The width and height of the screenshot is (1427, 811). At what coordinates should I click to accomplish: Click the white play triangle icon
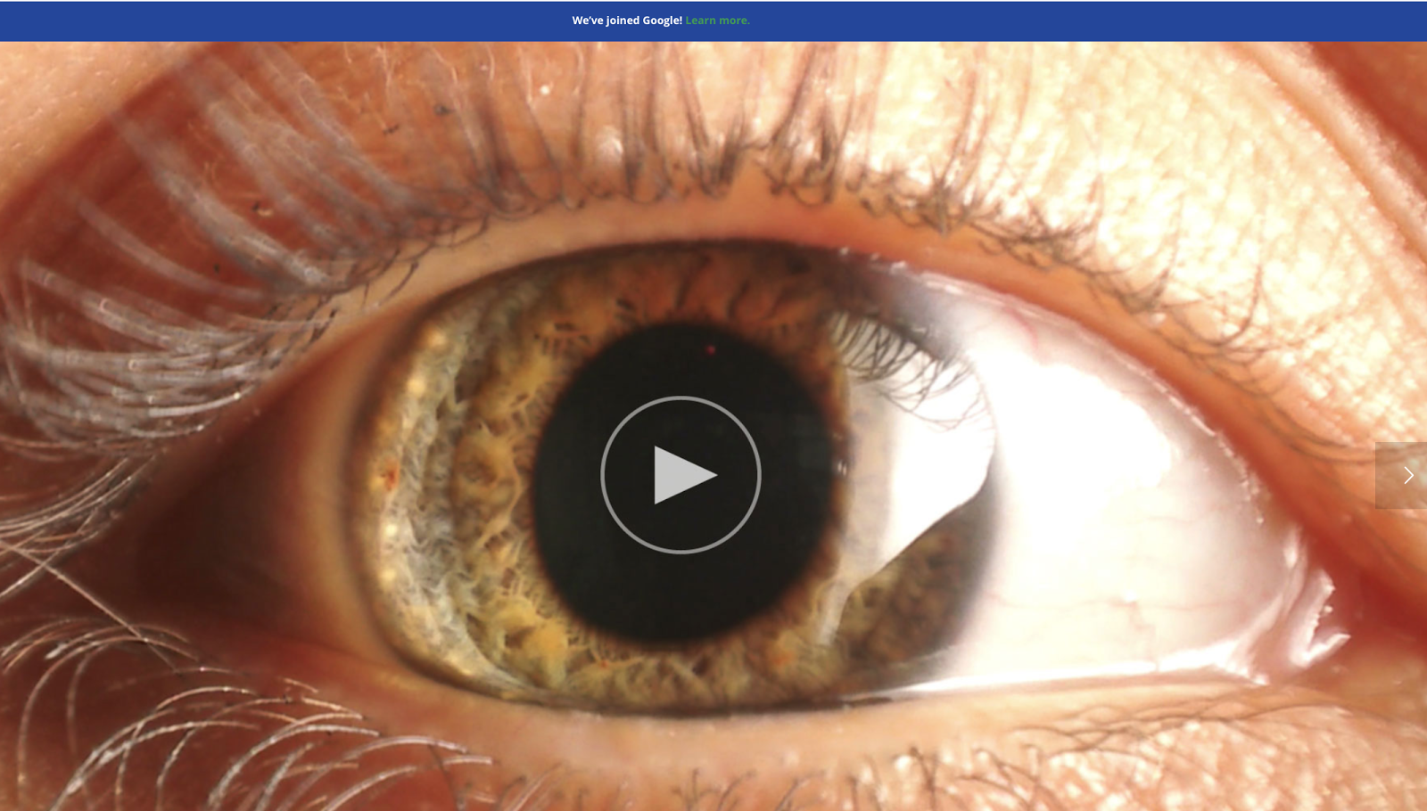[683, 475]
